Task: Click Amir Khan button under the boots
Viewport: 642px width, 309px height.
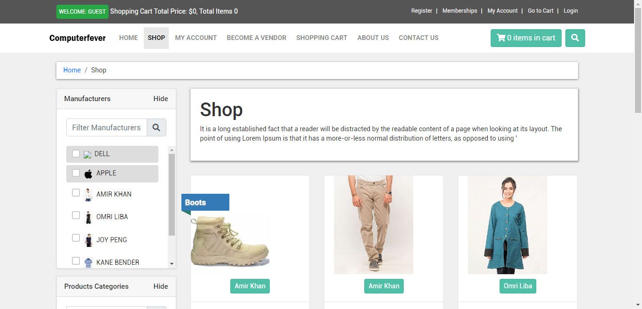Action: point(250,286)
